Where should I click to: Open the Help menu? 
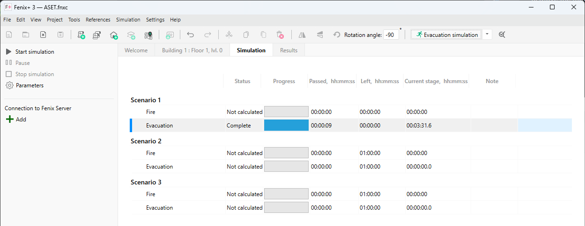(175, 20)
